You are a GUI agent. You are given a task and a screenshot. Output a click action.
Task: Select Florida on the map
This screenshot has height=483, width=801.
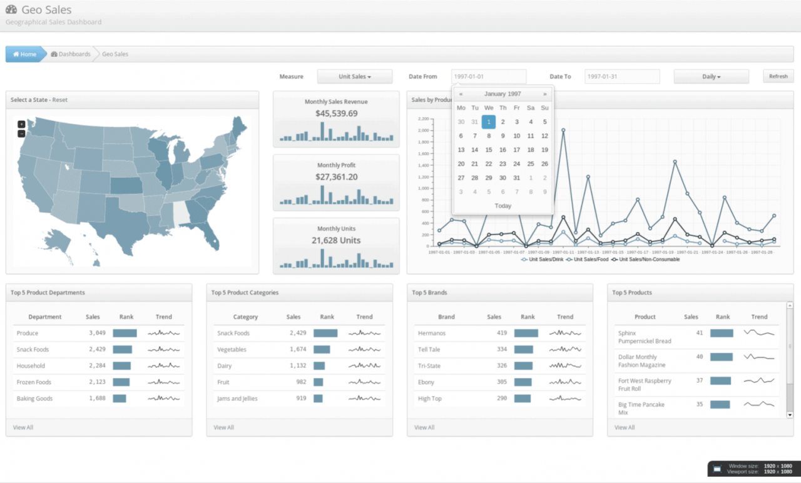pyautogui.click(x=210, y=234)
